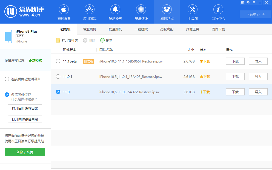Switch to 一键越狱 tab
The width and height of the screenshot is (272, 170).
(141, 29)
